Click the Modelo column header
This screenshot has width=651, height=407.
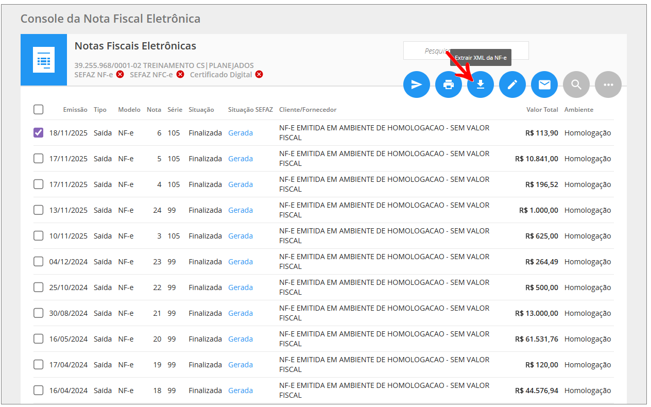(129, 110)
